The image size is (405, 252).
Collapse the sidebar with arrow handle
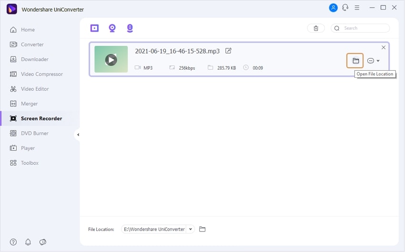click(x=78, y=135)
